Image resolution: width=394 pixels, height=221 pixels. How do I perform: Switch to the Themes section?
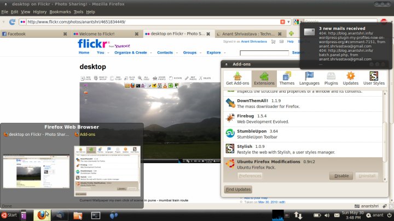click(x=287, y=79)
